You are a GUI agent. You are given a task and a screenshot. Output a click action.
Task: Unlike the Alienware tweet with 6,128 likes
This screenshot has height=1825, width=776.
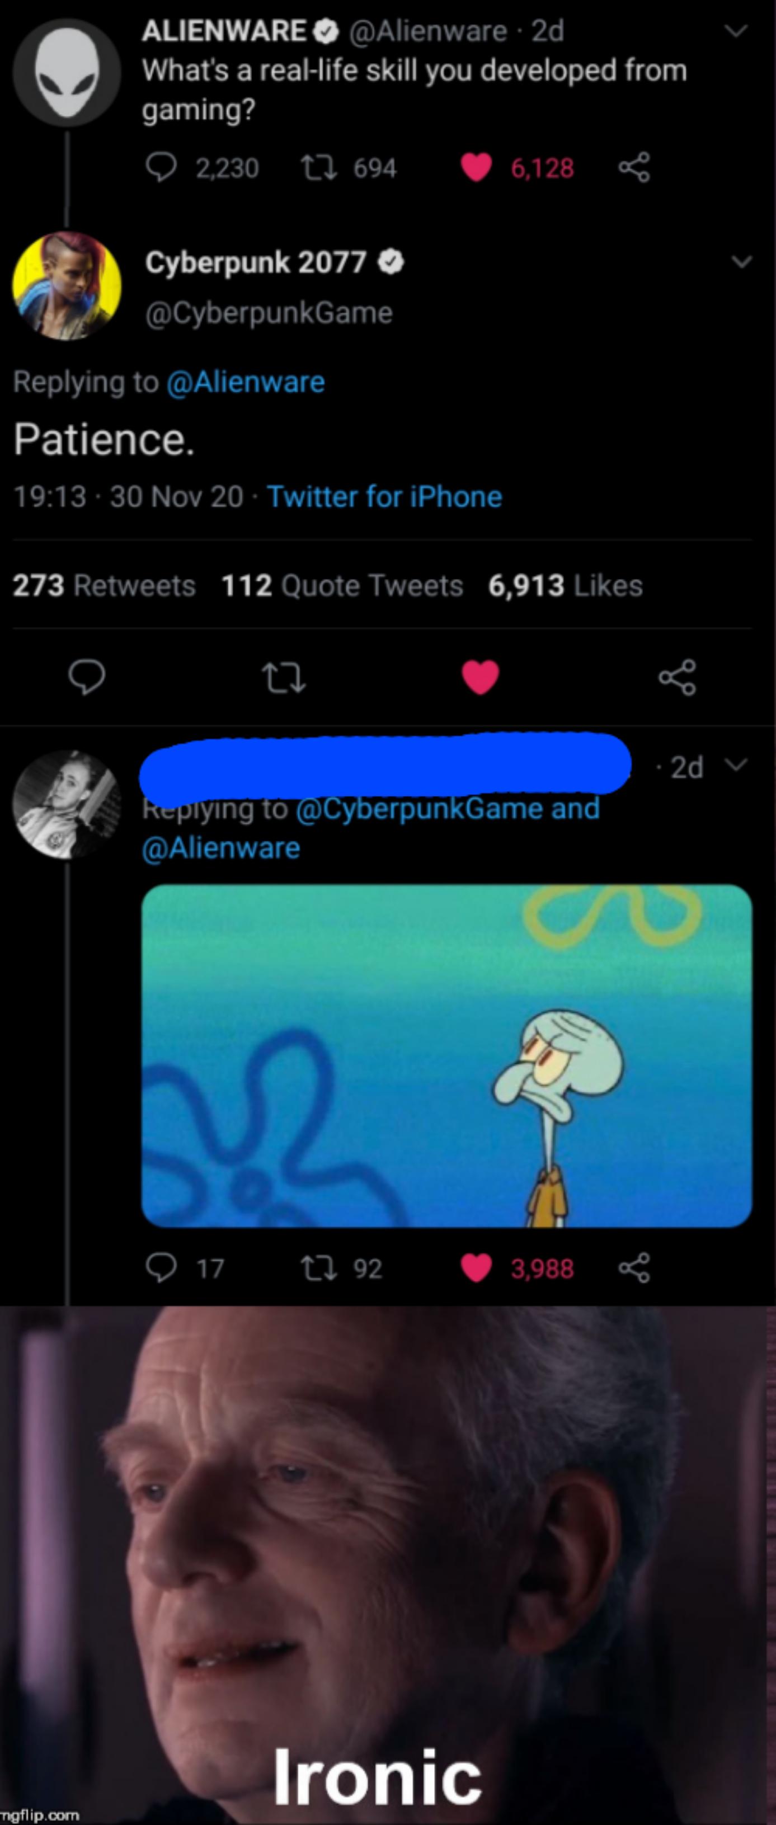(476, 168)
